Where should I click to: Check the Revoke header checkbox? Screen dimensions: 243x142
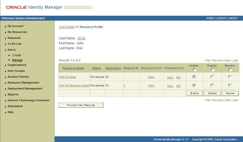point(230,70)
